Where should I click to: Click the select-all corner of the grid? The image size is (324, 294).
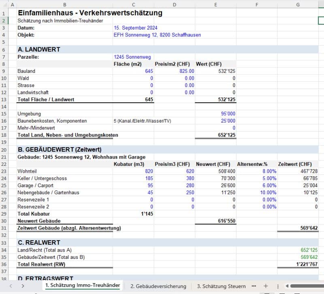click(4, 4)
